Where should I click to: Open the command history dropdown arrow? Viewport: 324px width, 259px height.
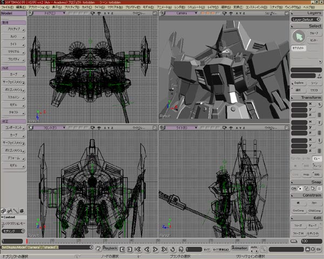coord(91,247)
